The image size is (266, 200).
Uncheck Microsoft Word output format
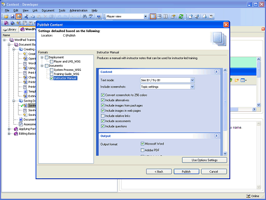tap(142, 144)
